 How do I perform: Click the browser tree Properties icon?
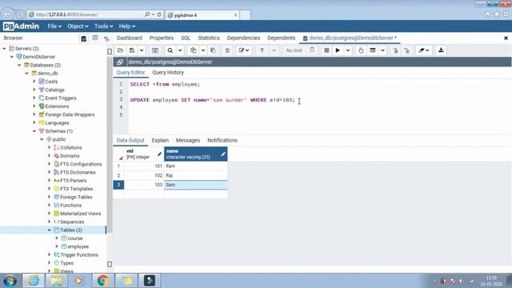83,38
